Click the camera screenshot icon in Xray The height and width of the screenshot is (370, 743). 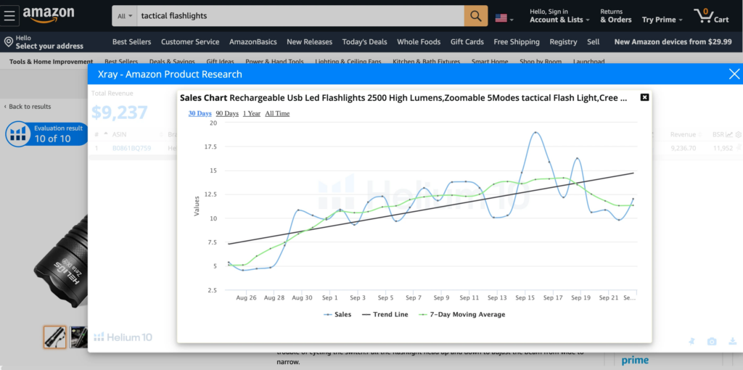coord(712,341)
